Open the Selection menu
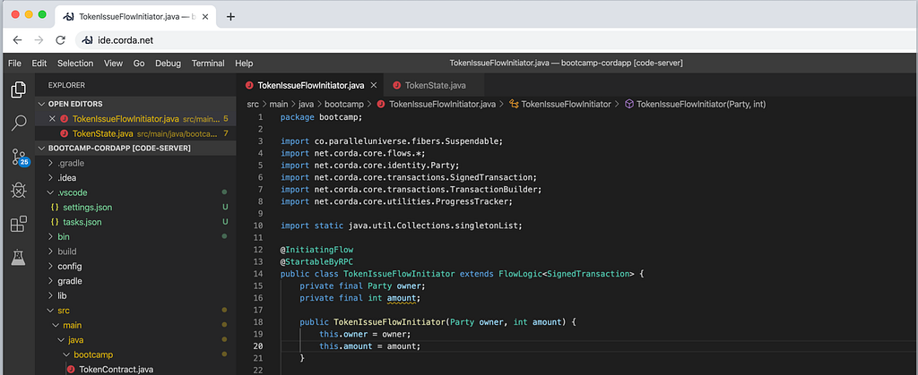The width and height of the screenshot is (918, 375). click(75, 64)
